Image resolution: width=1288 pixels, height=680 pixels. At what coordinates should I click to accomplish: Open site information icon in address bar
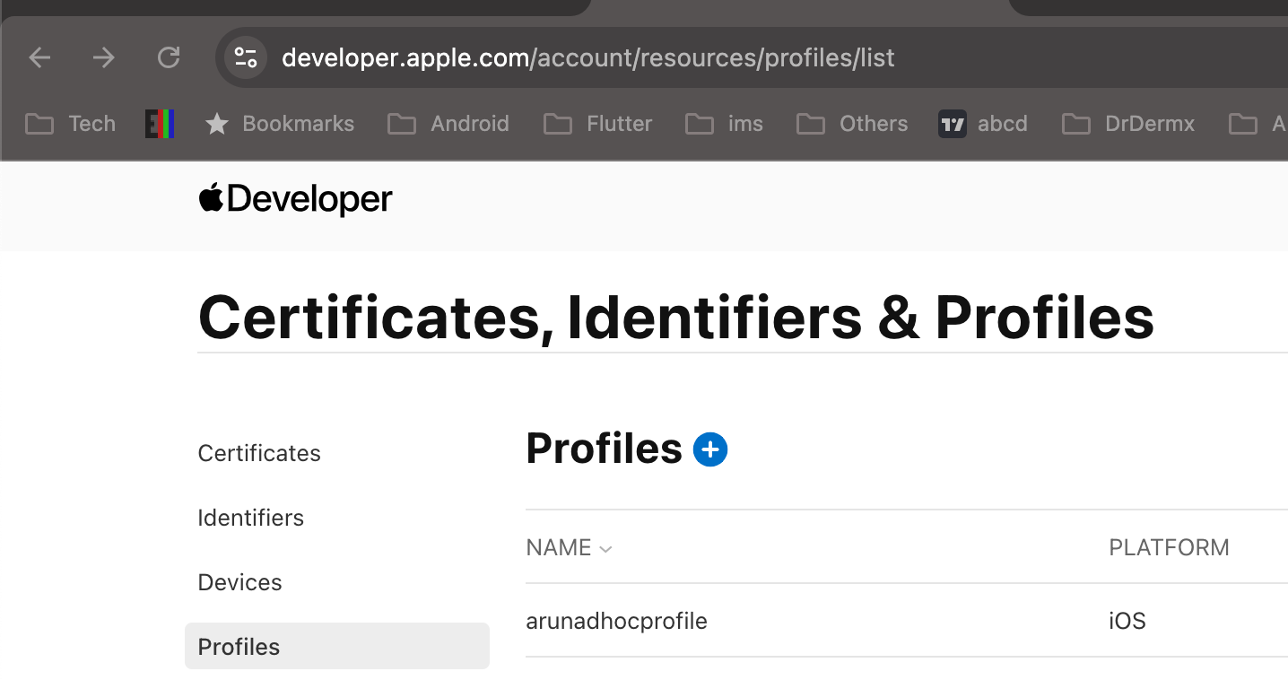click(x=245, y=58)
